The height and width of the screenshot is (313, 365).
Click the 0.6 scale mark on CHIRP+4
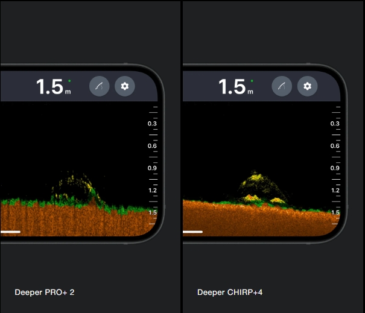point(335,146)
